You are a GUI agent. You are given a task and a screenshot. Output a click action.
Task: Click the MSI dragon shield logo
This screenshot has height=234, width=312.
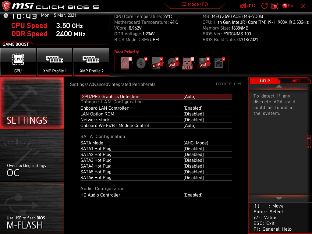click(x=6, y=6)
